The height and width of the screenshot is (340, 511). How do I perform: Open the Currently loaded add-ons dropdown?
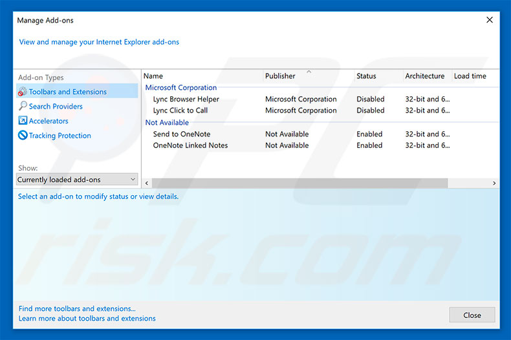(x=77, y=180)
